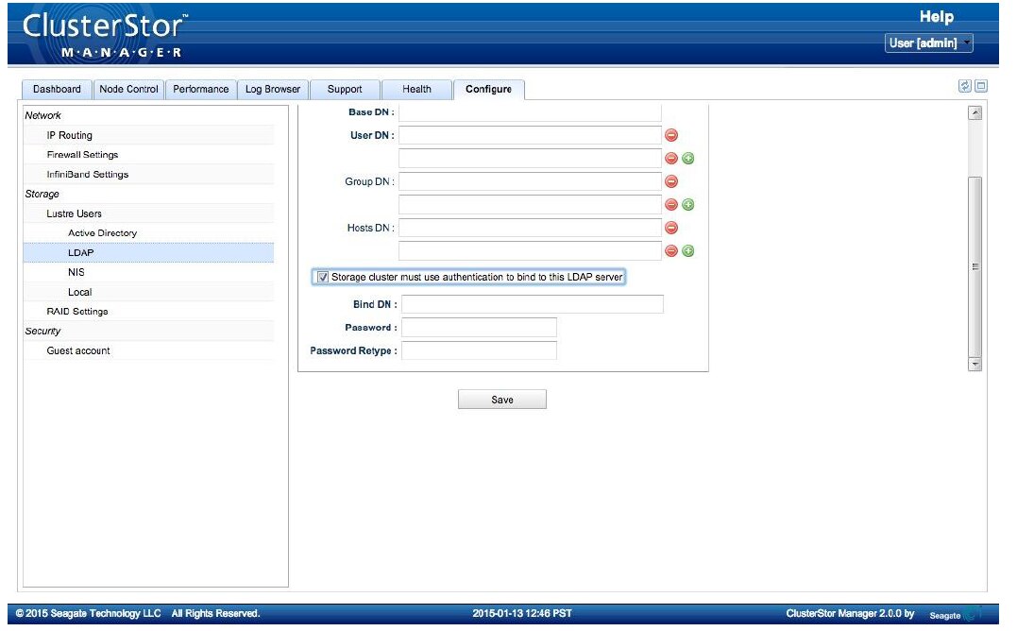Click the green plus beside User DN field
This screenshot has height=631, width=1017.
pyautogui.click(x=686, y=158)
